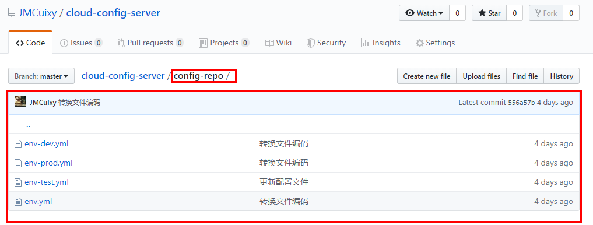Screen dimensions: 593x225
Task: Click the JMCuixy owner link in header
Action: (x=37, y=13)
